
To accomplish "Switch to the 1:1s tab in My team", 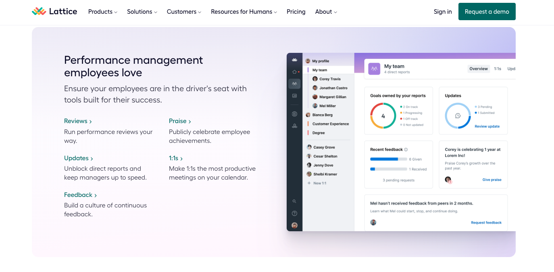I will (x=498, y=69).
